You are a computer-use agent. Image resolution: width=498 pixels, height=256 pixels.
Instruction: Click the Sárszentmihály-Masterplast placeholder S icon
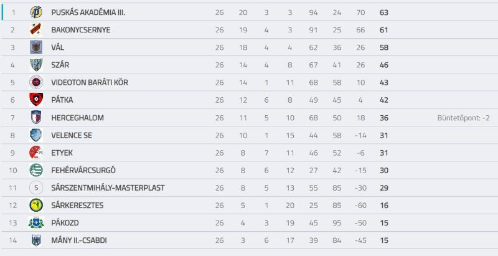[36, 187]
